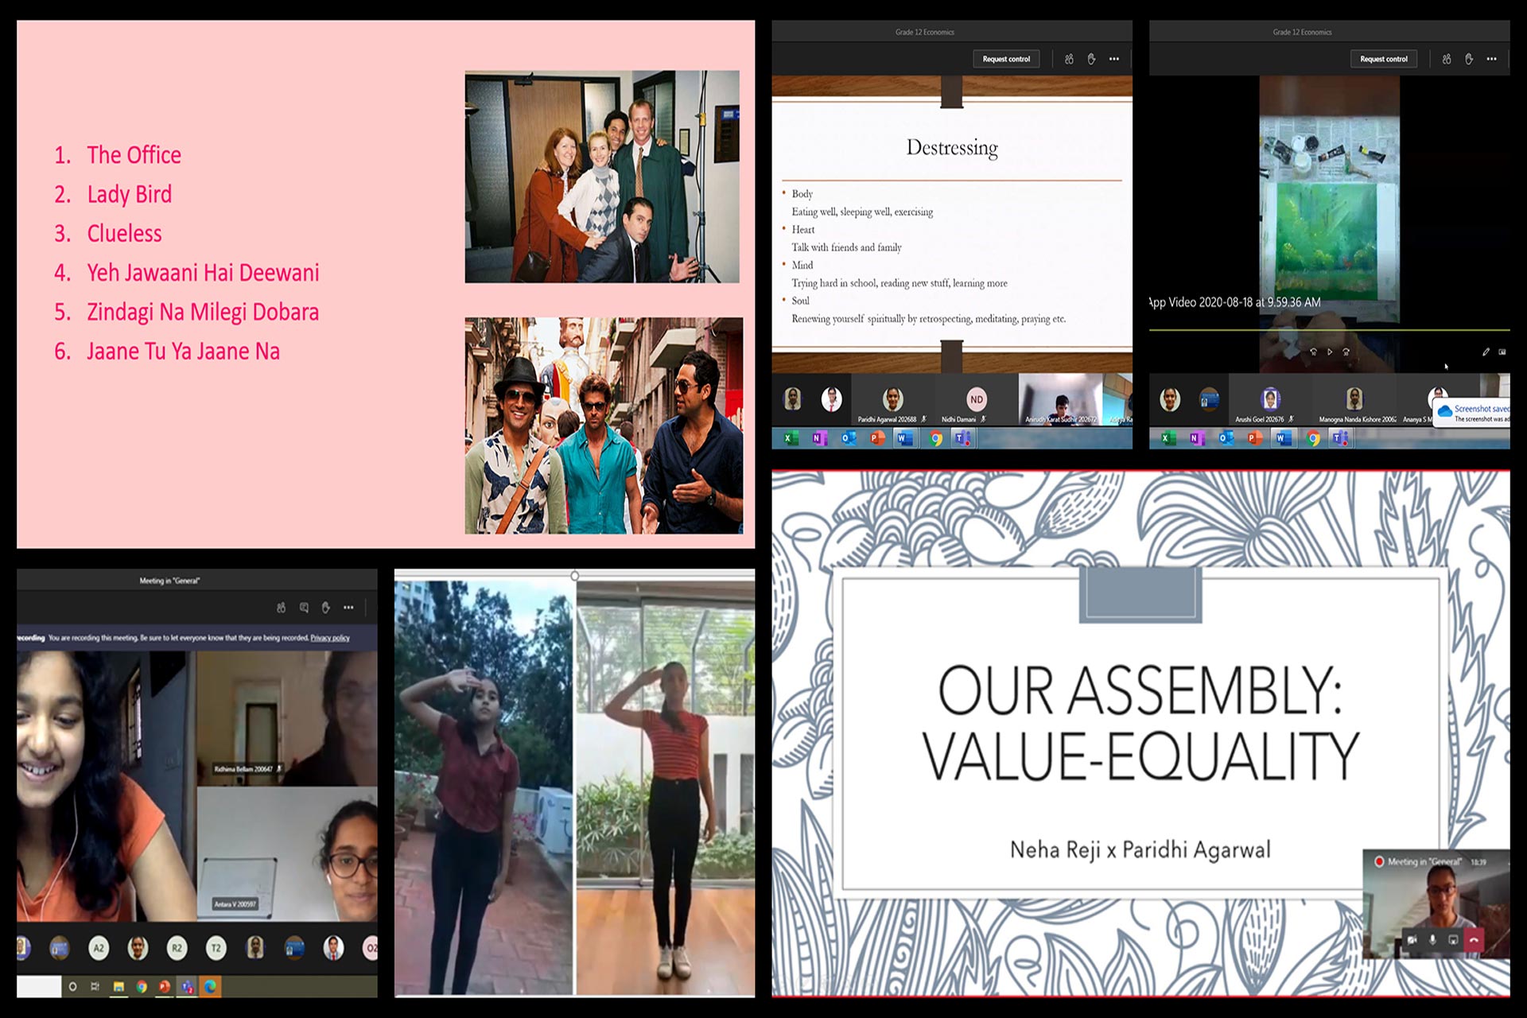Seek along the painting video progress bar
1527x1018 pixels.
click(x=1328, y=329)
